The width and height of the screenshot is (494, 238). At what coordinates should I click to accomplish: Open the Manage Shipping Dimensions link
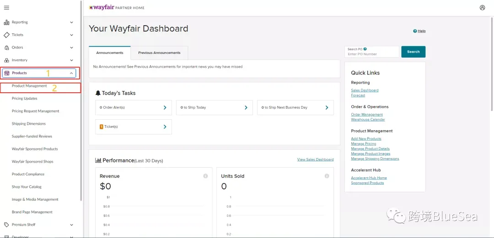click(375, 159)
